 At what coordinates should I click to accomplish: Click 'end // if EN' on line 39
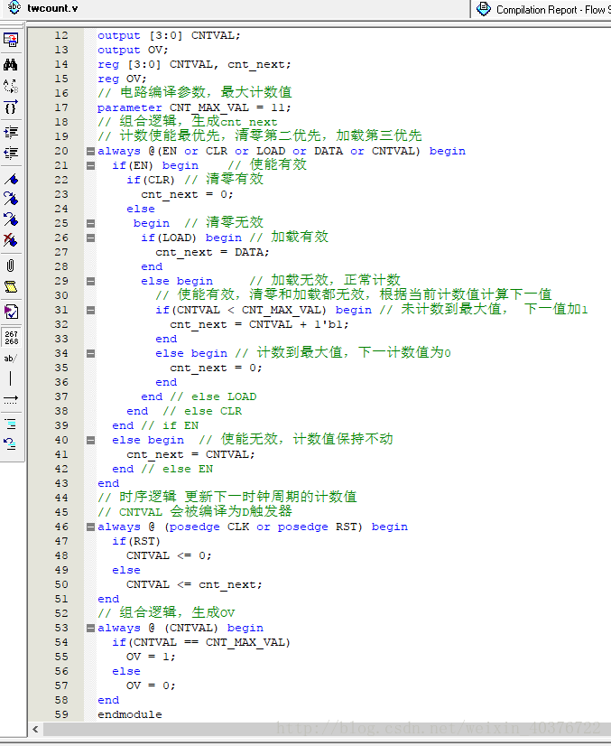155,425
